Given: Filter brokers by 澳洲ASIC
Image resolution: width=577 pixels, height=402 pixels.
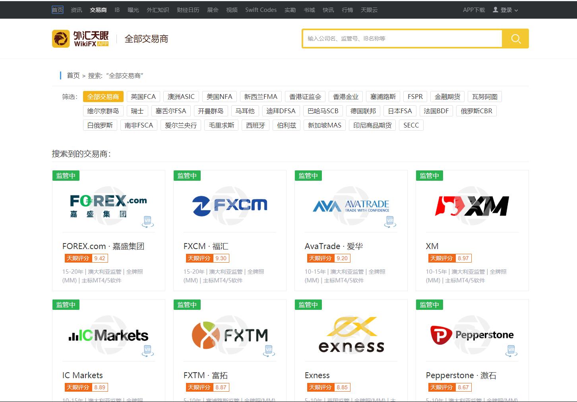Looking at the screenshot, I should [x=181, y=97].
